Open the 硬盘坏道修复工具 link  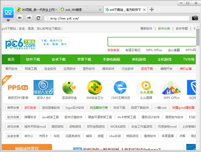[100, 117]
